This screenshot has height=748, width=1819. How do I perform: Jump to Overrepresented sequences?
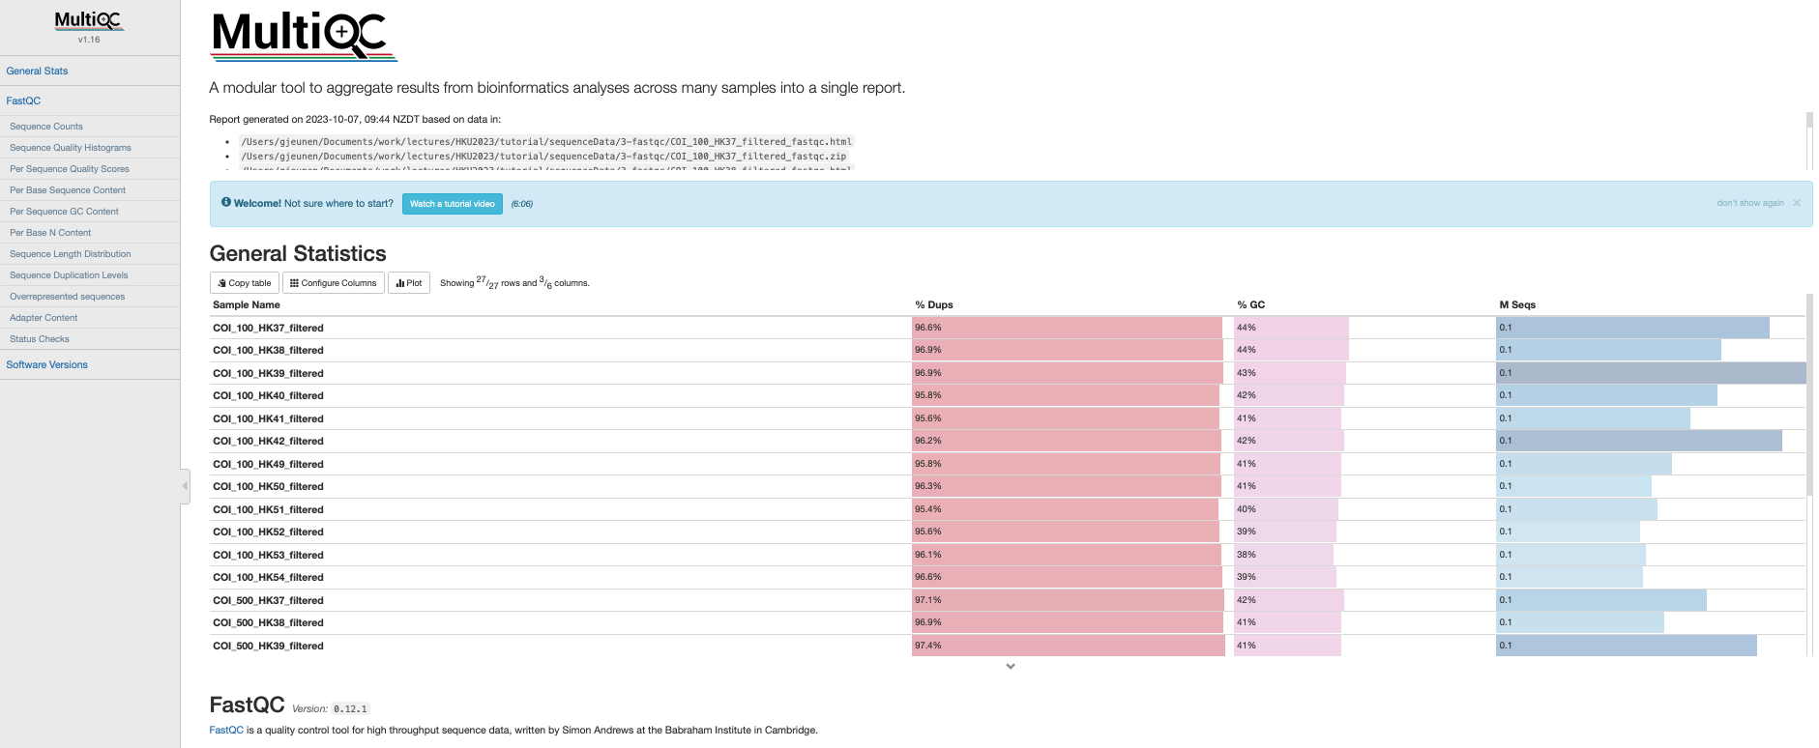coord(67,297)
